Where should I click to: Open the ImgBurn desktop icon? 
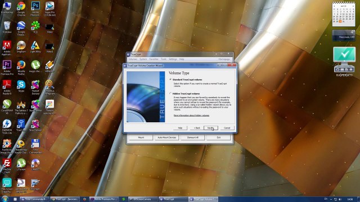pyautogui.click(x=21, y=47)
